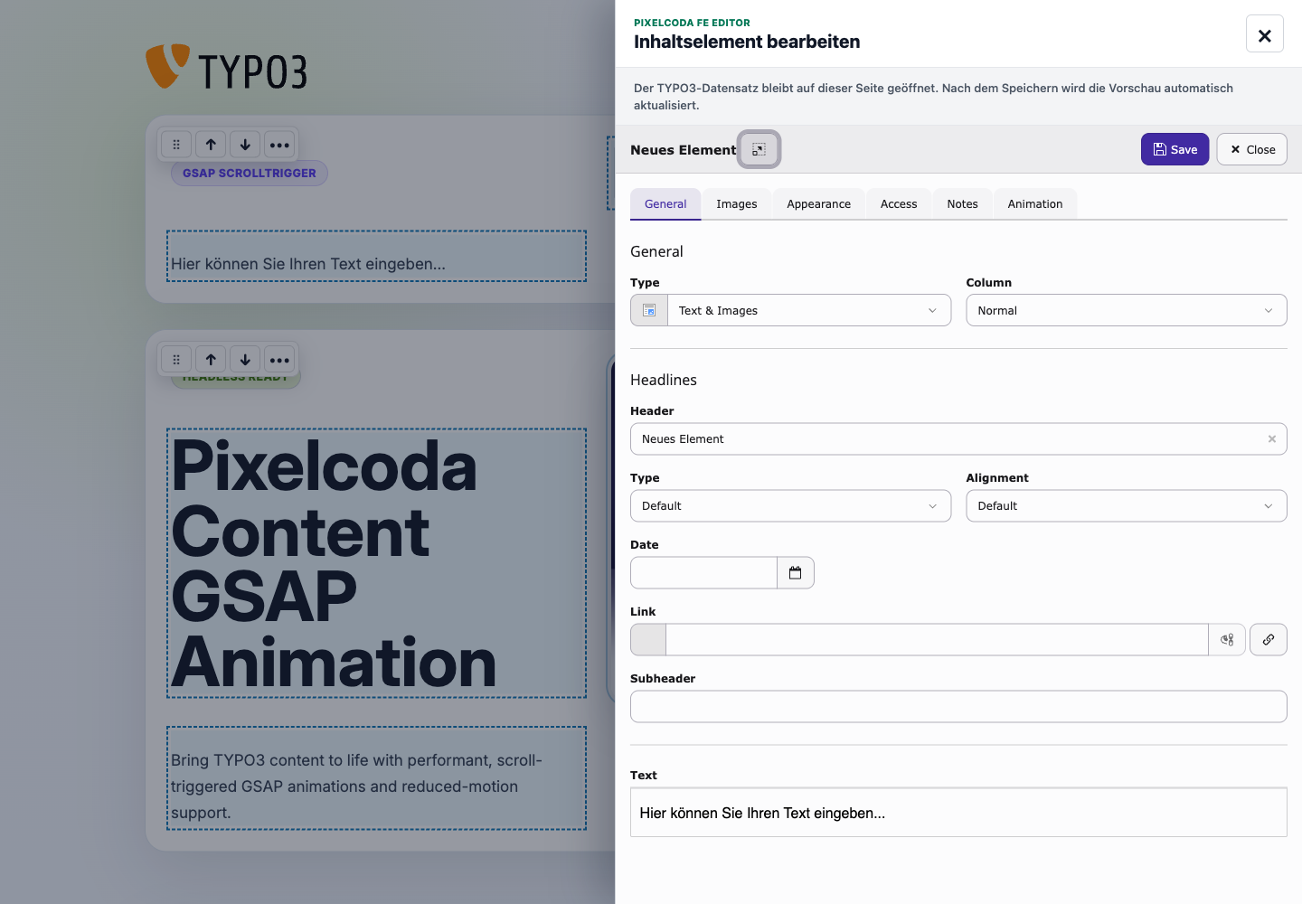Switch to the Images tab
Viewport: 1302px width, 904px height.
737,203
